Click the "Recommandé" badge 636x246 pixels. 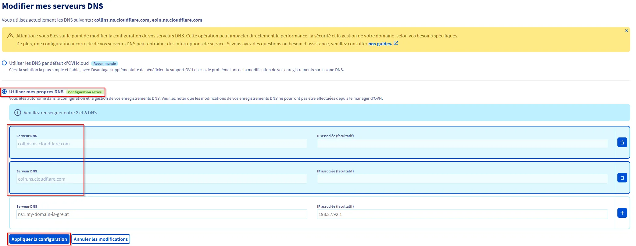(104, 64)
